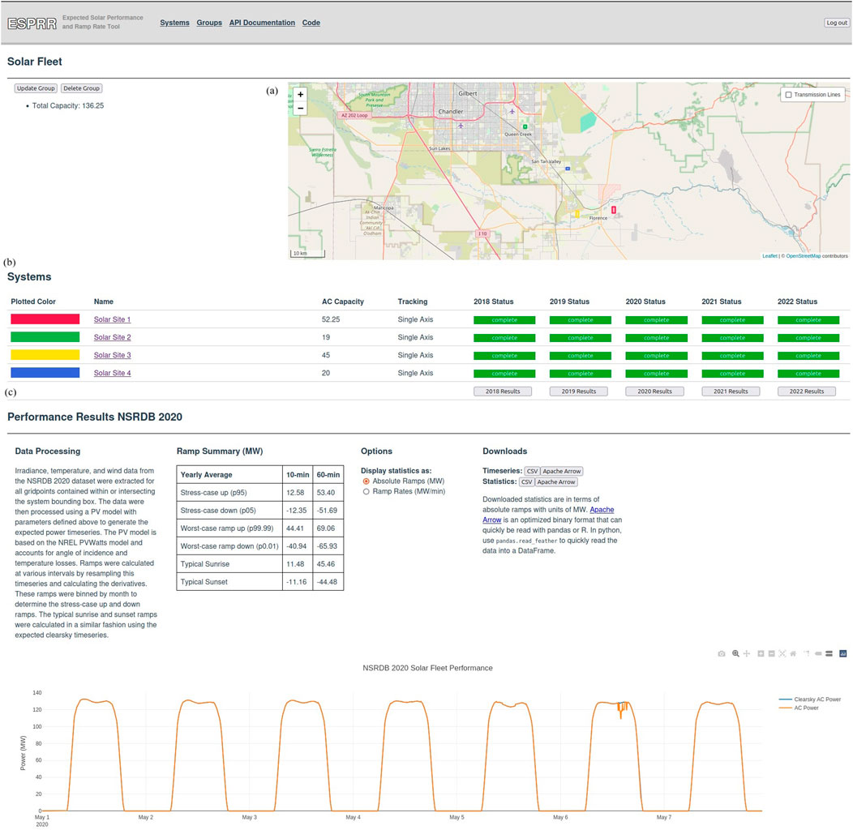Open the OpenStreetMap attribution link
853x830 pixels.
pos(804,256)
